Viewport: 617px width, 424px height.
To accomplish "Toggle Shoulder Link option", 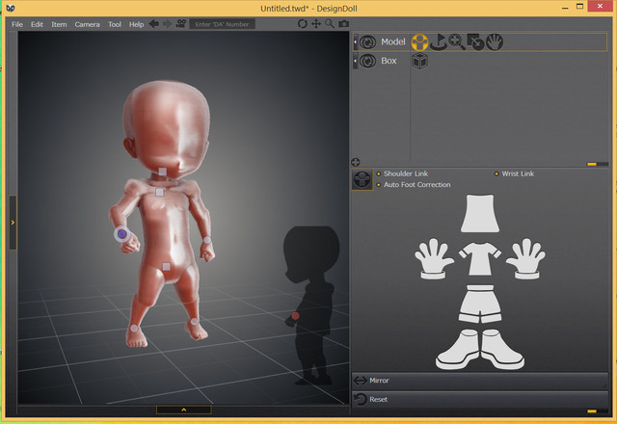I will pyautogui.click(x=403, y=173).
